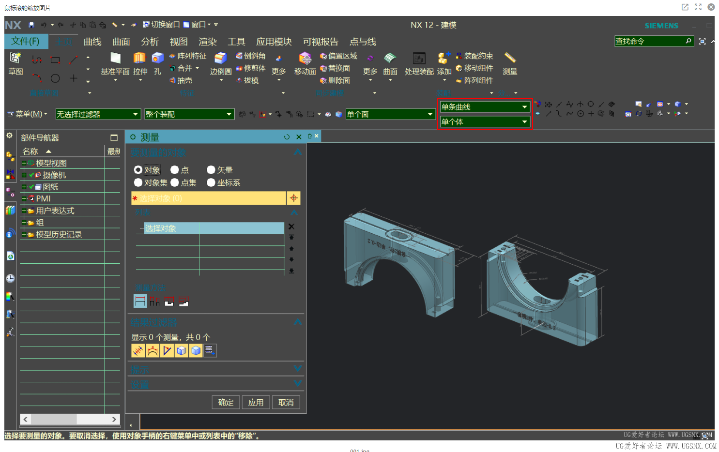
Task: Switch to the 视图 ribbon tab
Action: pyautogui.click(x=179, y=42)
